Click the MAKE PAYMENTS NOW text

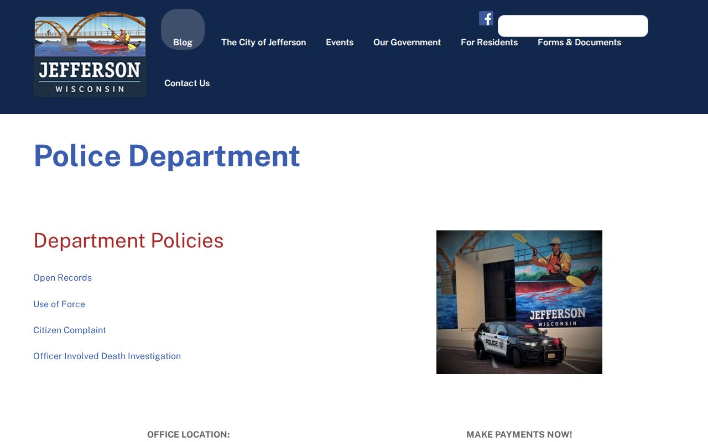pos(519,435)
